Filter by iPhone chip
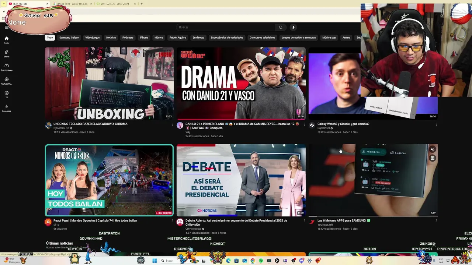The height and width of the screenshot is (265, 472). click(x=144, y=38)
